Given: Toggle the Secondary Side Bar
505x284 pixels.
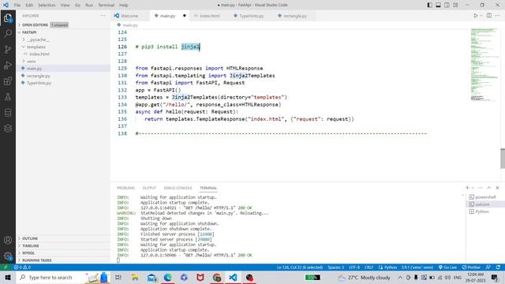Looking at the screenshot, I should pos(447,5).
